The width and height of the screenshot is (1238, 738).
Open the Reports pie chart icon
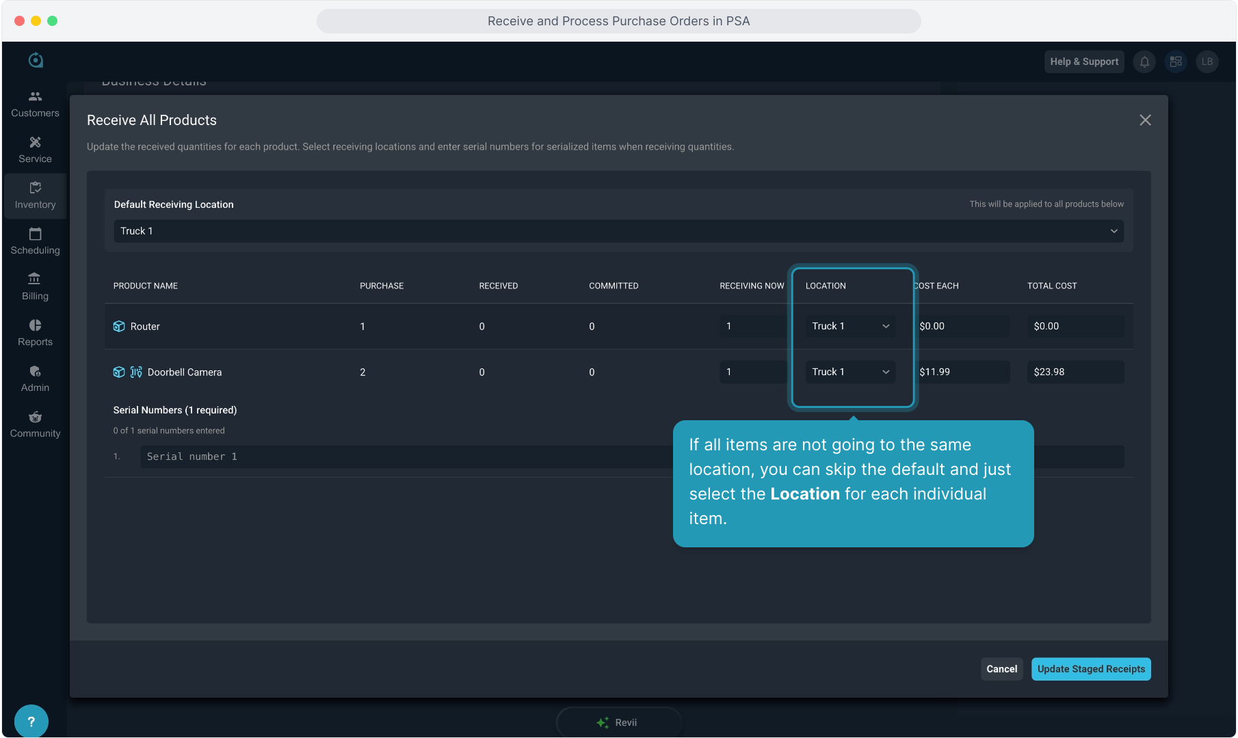coord(35,326)
